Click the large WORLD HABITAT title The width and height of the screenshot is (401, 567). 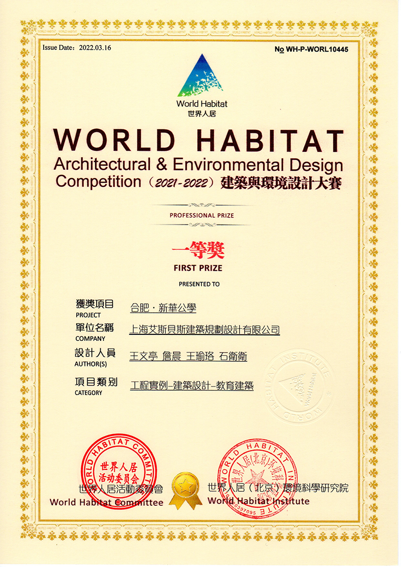[x=199, y=140]
